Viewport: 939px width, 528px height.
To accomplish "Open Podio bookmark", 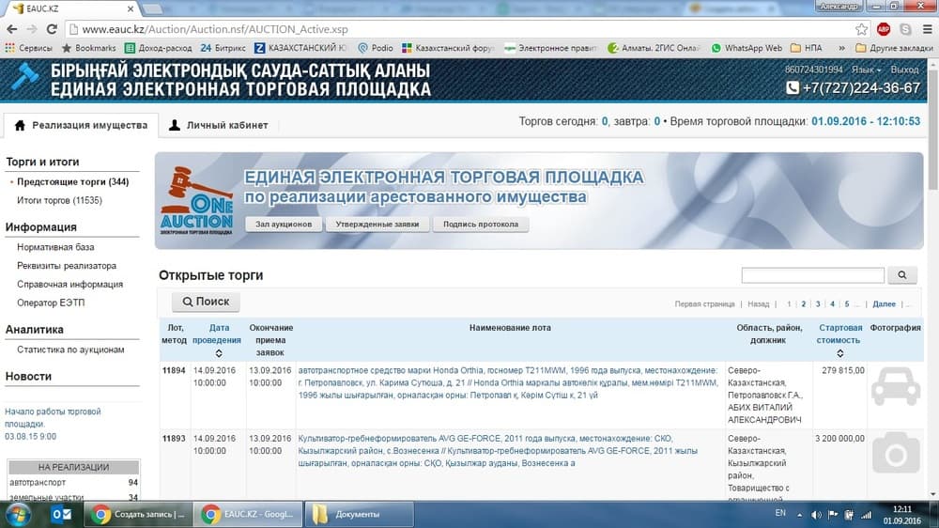I will coord(376,48).
